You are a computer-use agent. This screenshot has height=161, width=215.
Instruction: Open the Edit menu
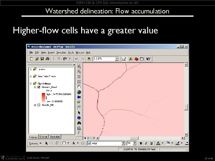pyautogui.click(x=37, y=52)
